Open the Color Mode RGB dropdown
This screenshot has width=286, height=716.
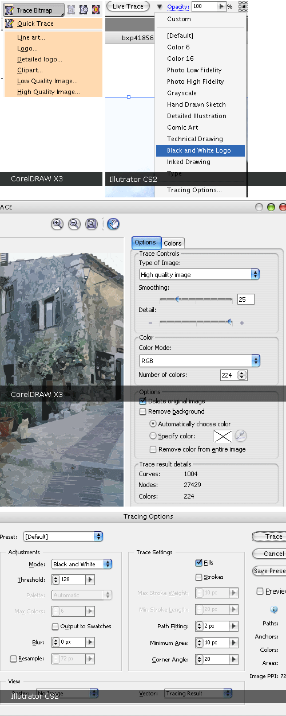(x=200, y=361)
